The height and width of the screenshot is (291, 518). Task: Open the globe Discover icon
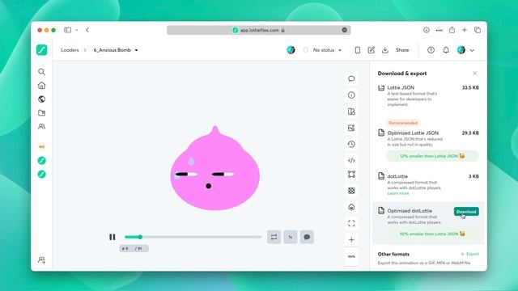41,99
